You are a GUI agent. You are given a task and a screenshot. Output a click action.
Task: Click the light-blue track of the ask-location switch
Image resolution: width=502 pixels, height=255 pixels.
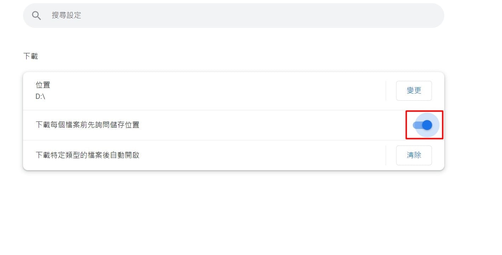417,125
